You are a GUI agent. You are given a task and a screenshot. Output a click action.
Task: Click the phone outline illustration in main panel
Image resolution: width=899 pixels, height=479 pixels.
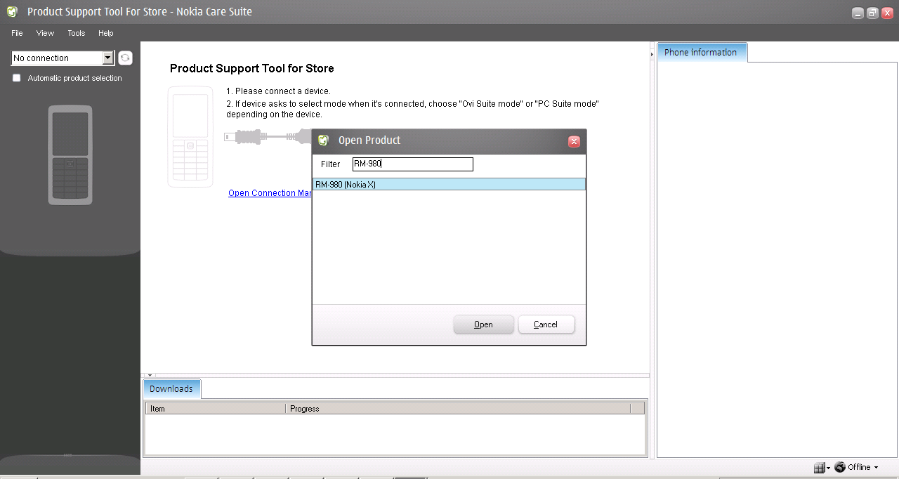pos(190,137)
